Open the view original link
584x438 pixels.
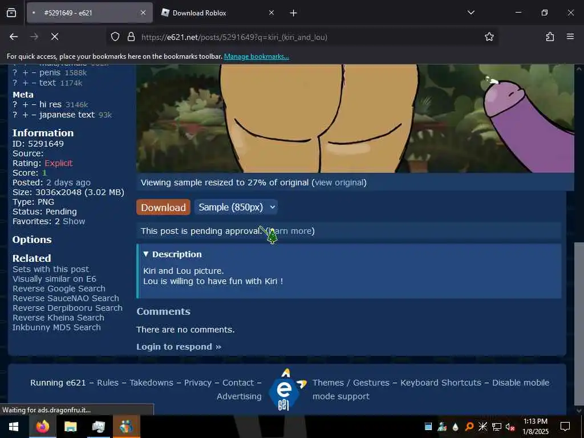(x=340, y=182)
